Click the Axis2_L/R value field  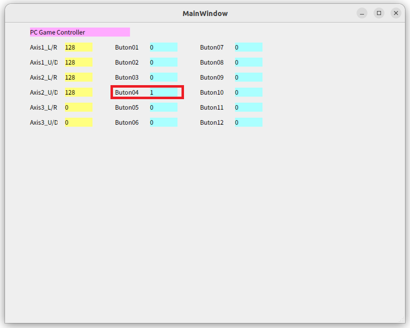77,77
